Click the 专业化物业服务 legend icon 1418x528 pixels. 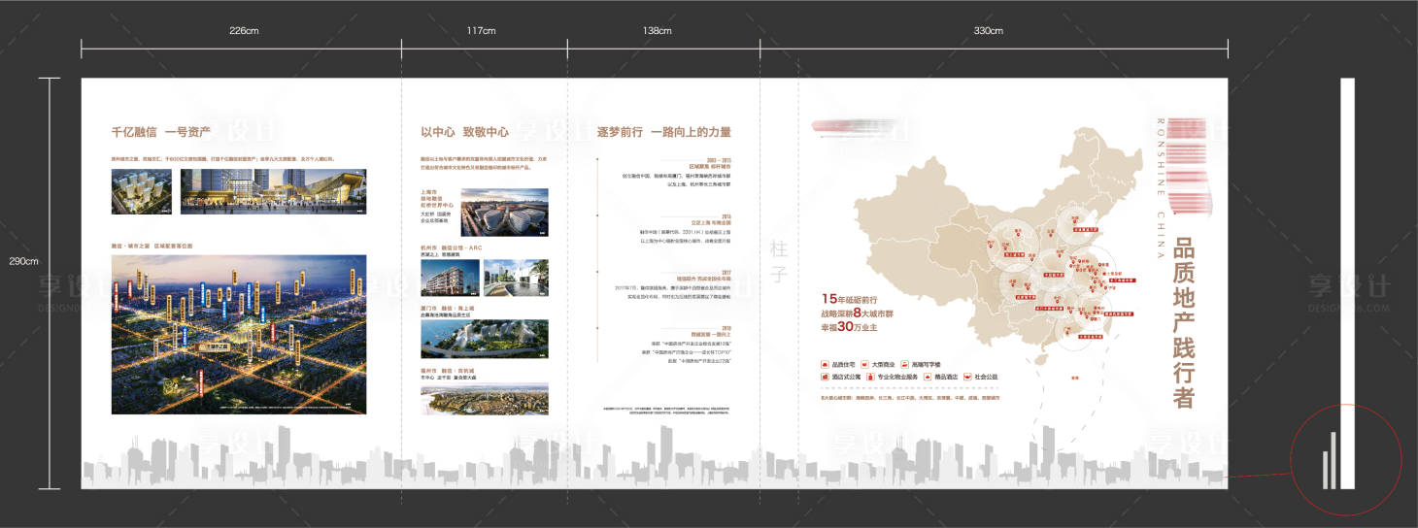pyautogui.click(x=871, y=377)
